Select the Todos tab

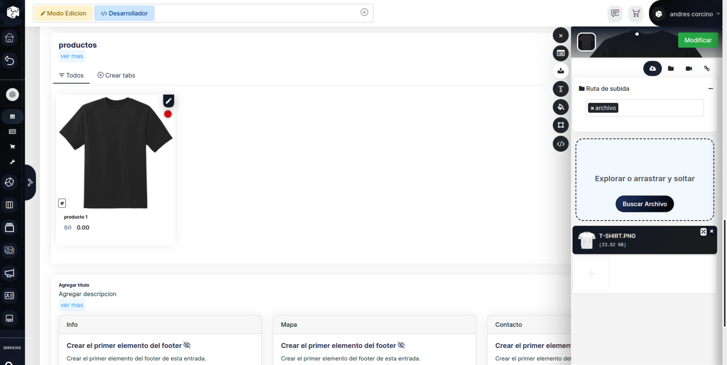tap(71, 75)
